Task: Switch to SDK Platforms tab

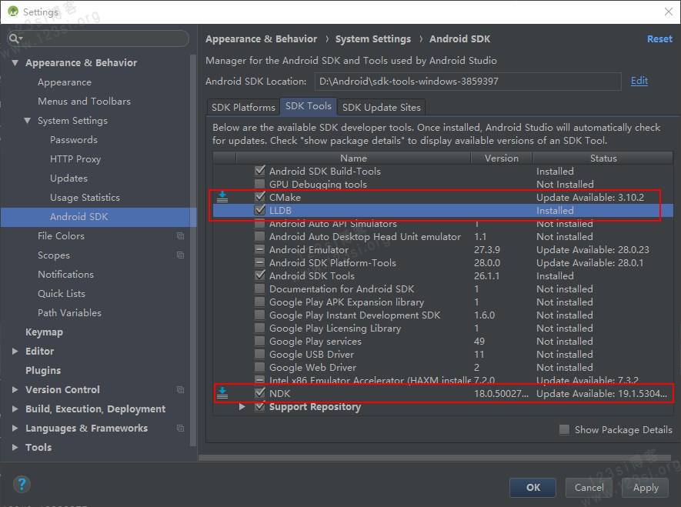Action: click(x=243, y=107)
